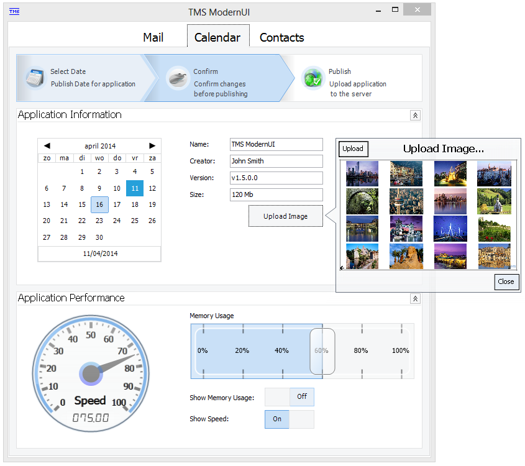Select April 23 in the calendar
The width and height of the screenshot is (525, 466).
99,221
